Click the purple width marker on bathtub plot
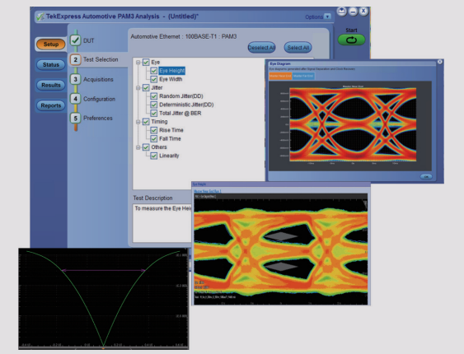464x354 pixels. tap(103, 270)
